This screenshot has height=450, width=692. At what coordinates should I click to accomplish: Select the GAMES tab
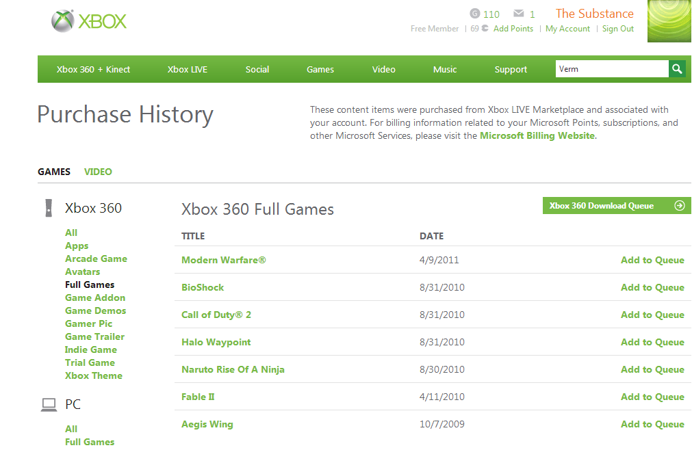pos(54,172)
